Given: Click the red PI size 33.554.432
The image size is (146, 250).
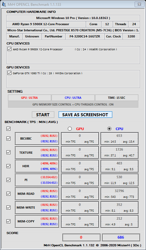Looking at the screenshot, I should coord(49,177).
